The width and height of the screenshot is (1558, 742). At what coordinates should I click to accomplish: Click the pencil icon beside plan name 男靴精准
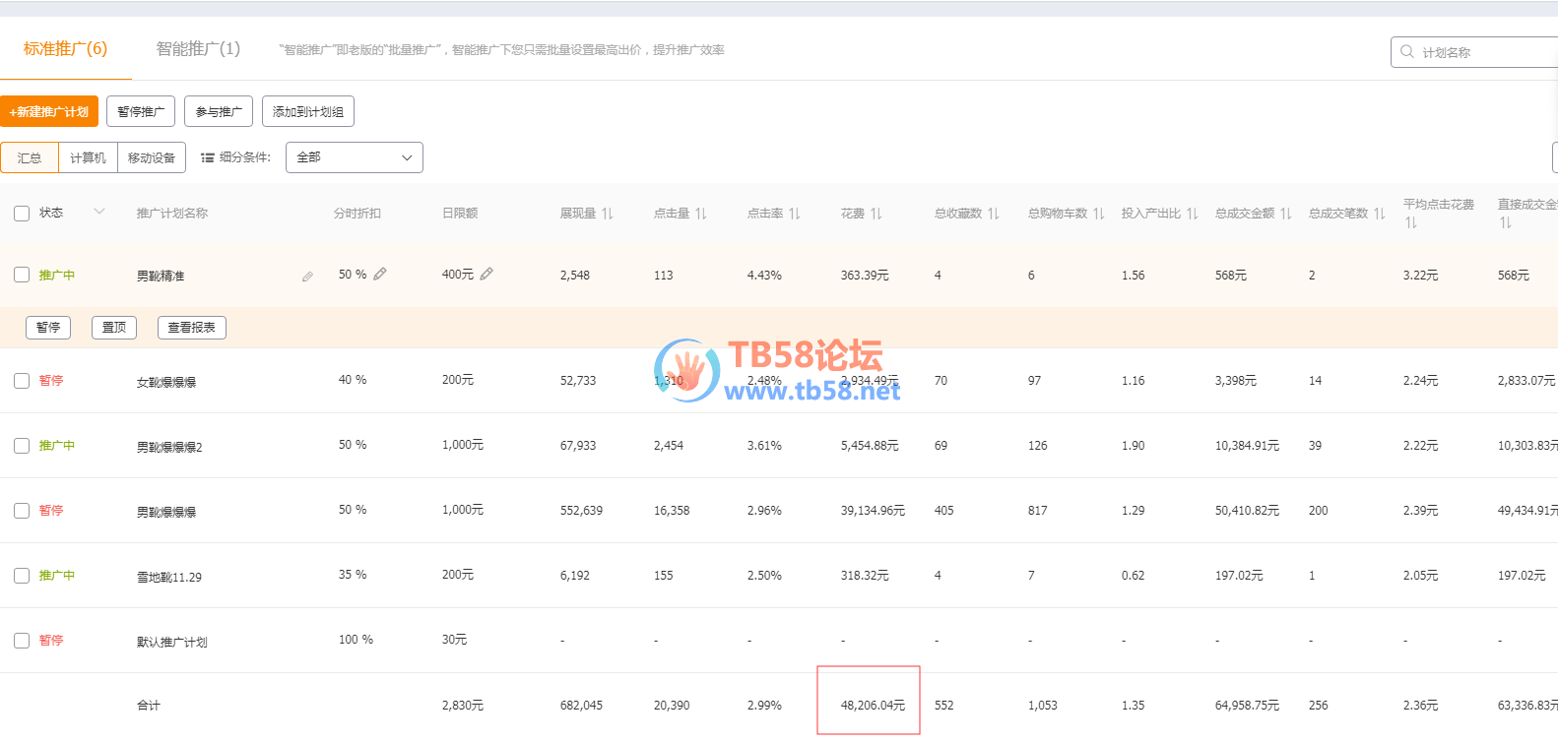click(x=307, y=277)
